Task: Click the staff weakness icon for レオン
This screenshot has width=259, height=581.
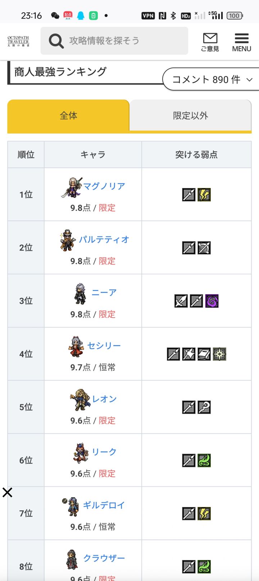Action: click(204, 407)
